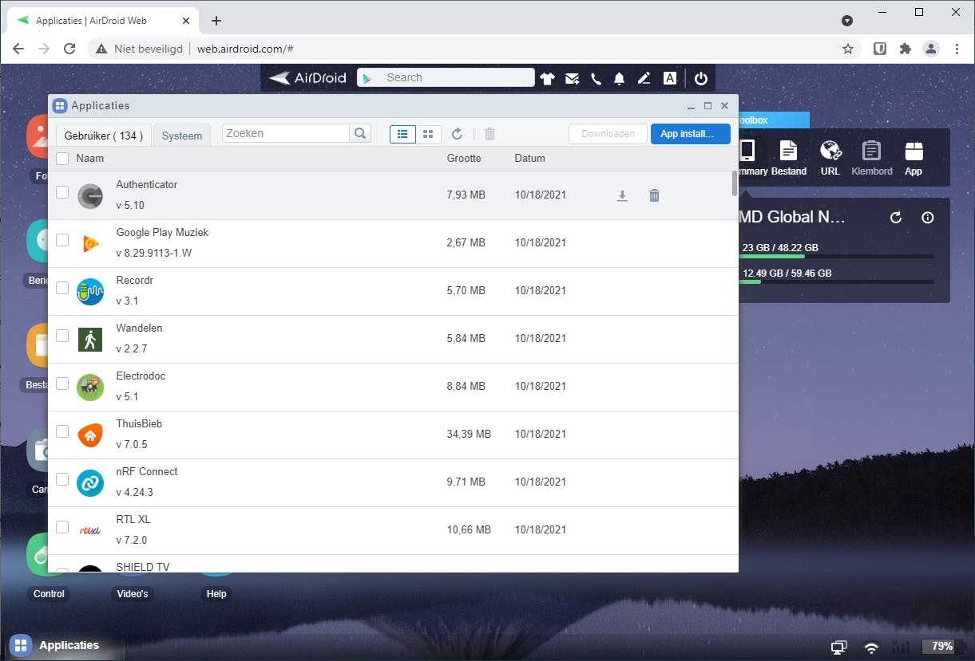This screenshot has width=975, height=661.
Task: Check the Authenticator checkbox
Action: [62, 192]
